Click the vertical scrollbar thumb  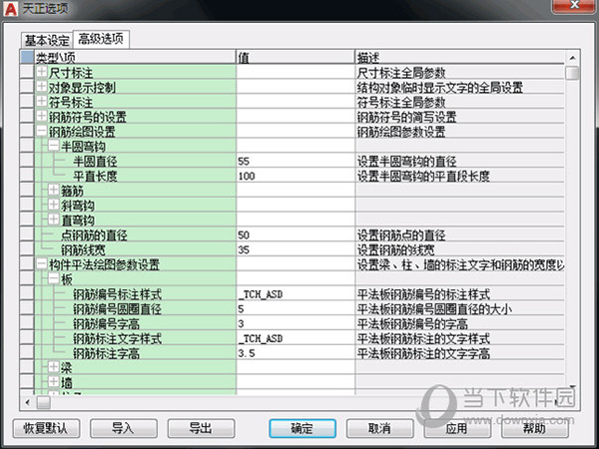[572, 73]
